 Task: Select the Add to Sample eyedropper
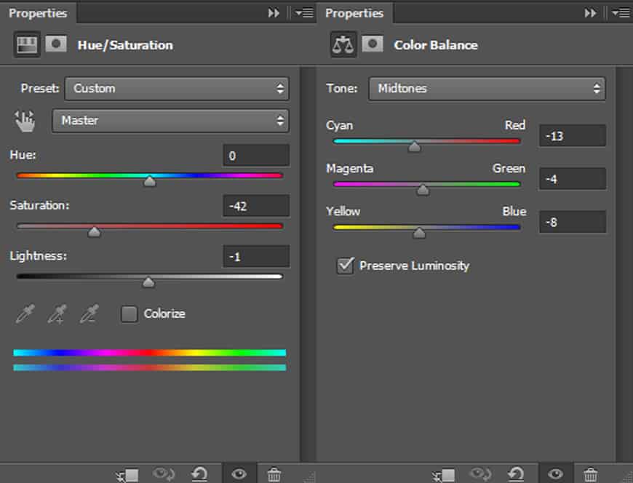click(56, 314)
